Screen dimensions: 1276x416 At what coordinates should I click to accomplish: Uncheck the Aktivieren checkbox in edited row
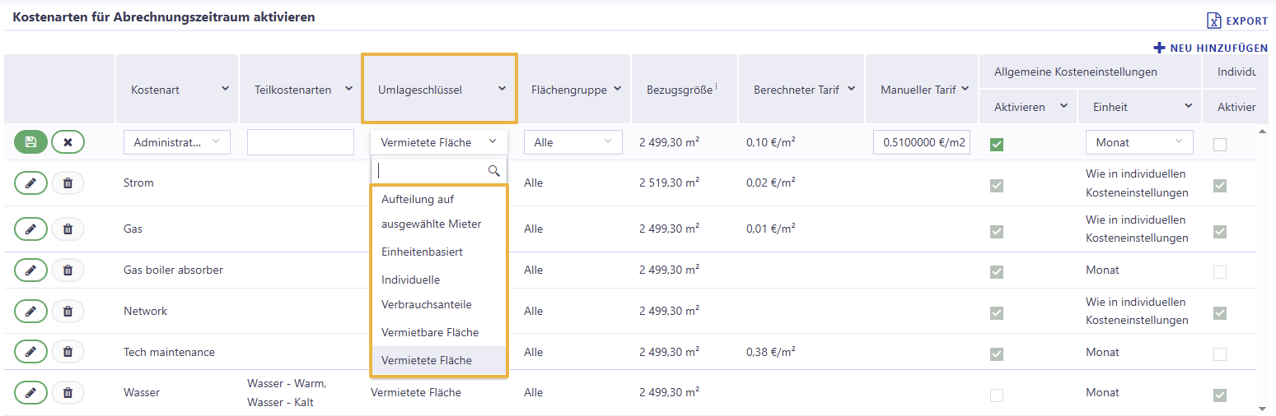(997, 145)
